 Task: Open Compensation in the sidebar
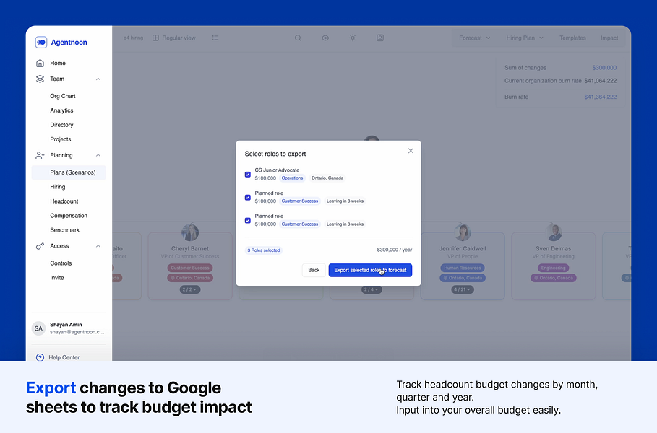[69, 216]
